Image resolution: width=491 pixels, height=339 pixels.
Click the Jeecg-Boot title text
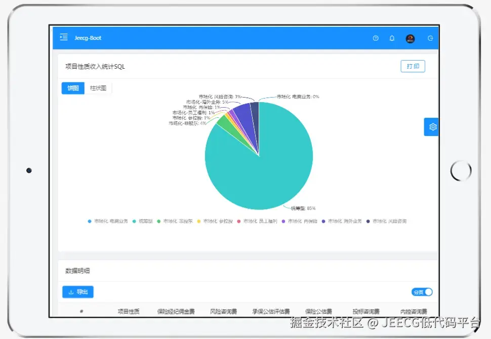click(88, 38)
